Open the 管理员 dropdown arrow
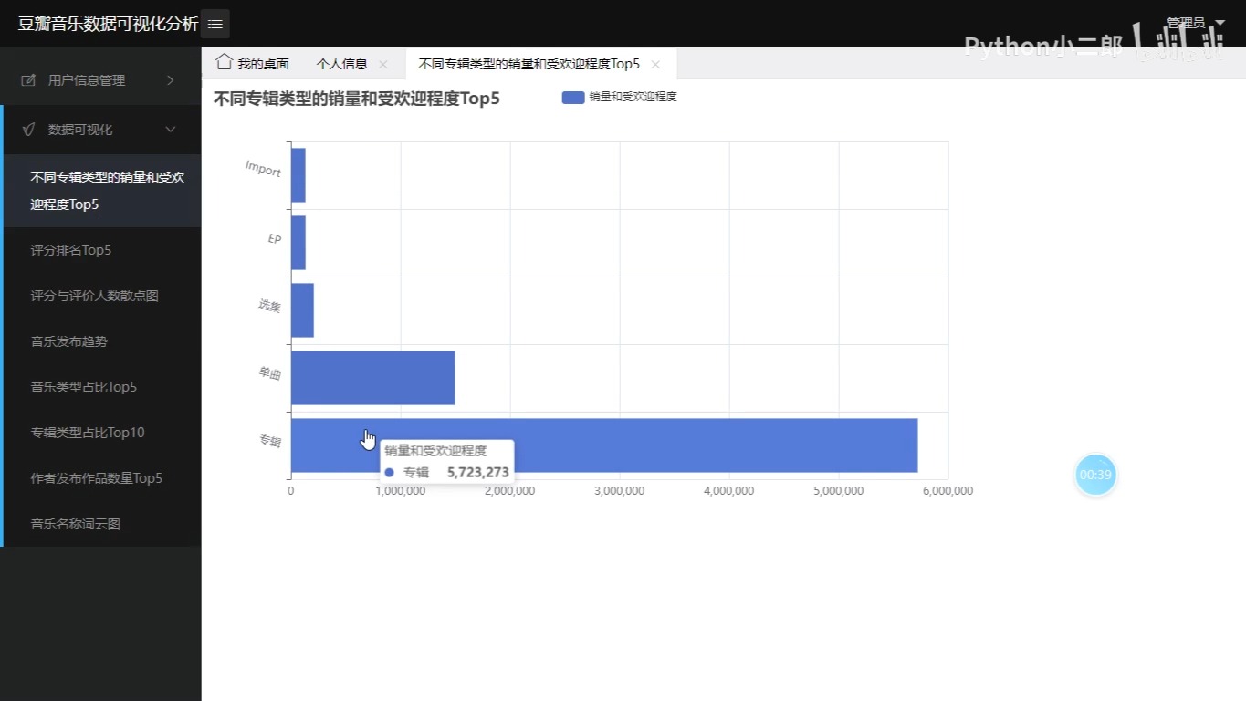Image resolution: width=1246 pixels, height=701 pixels. (1220, 23)
